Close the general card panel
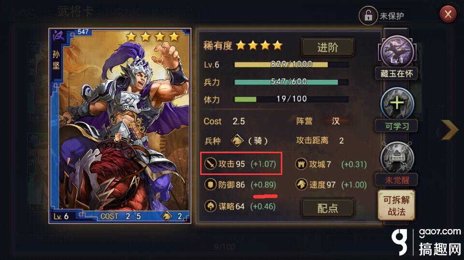Image resolution: width=464 pixels, height=260 pixels. [x=448, y=14]
